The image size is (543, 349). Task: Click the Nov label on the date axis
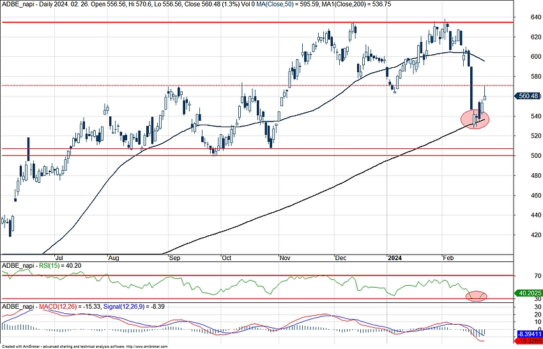[x=285, y=258]
